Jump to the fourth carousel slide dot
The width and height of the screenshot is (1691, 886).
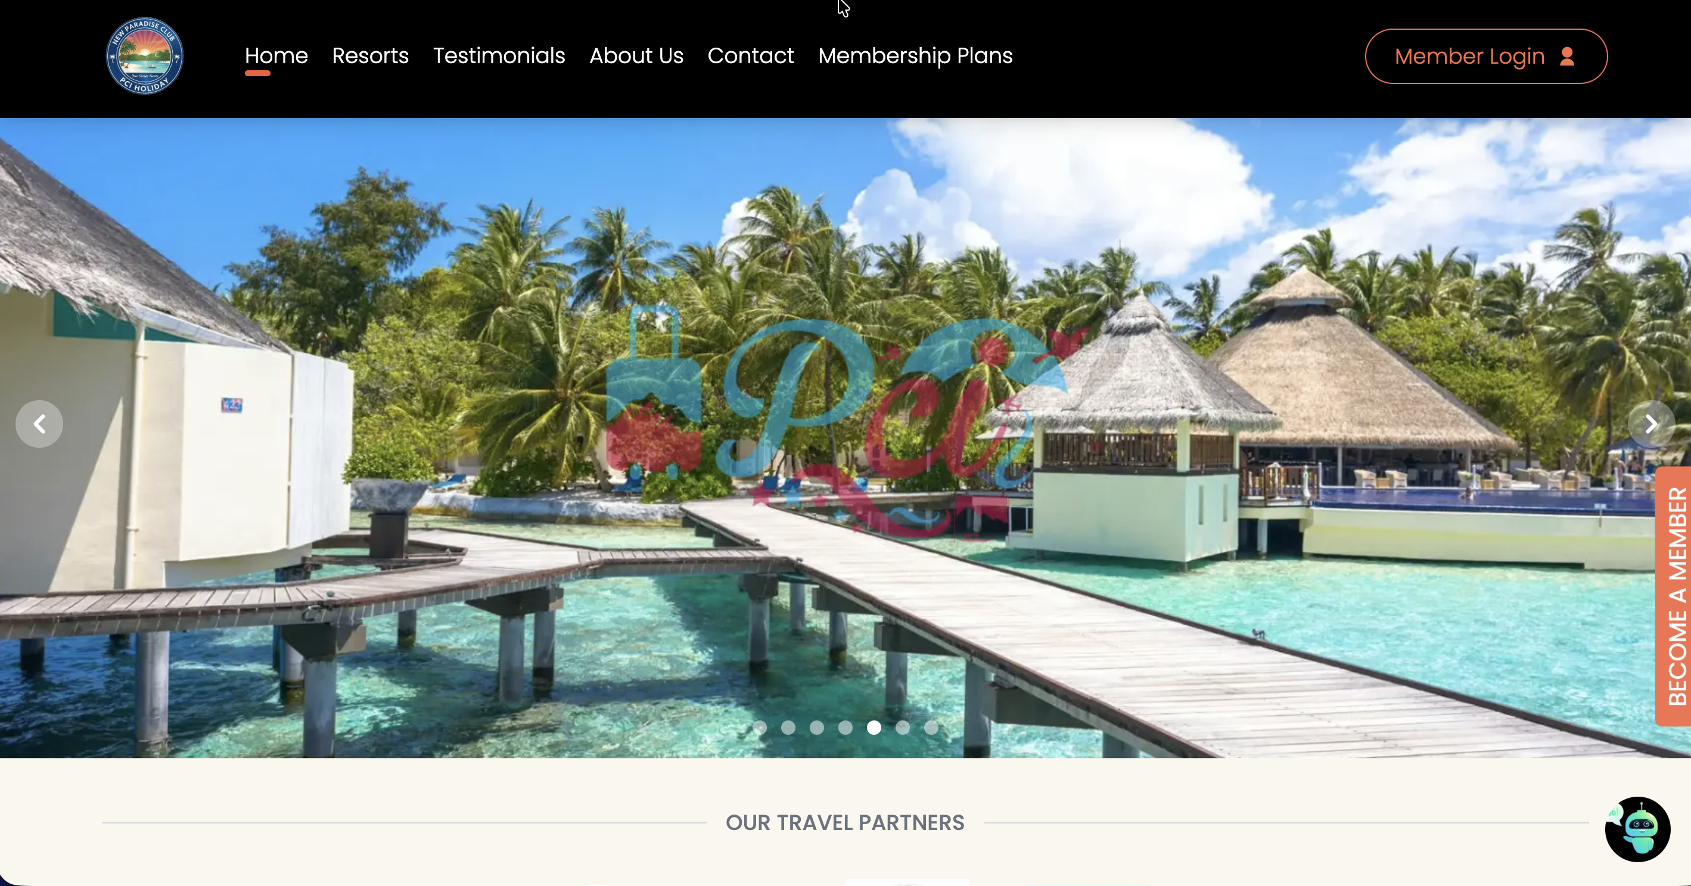coord(846,727)
